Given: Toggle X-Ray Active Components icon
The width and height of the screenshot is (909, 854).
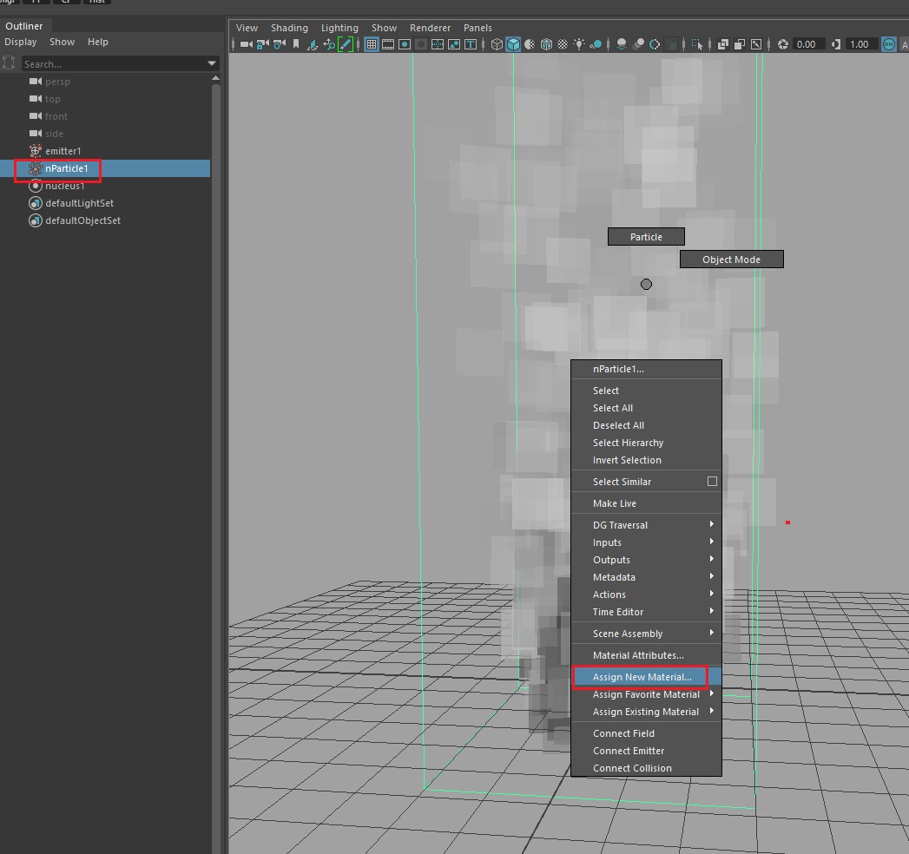Looking at the screenshot, I should (x=740, y=44).
